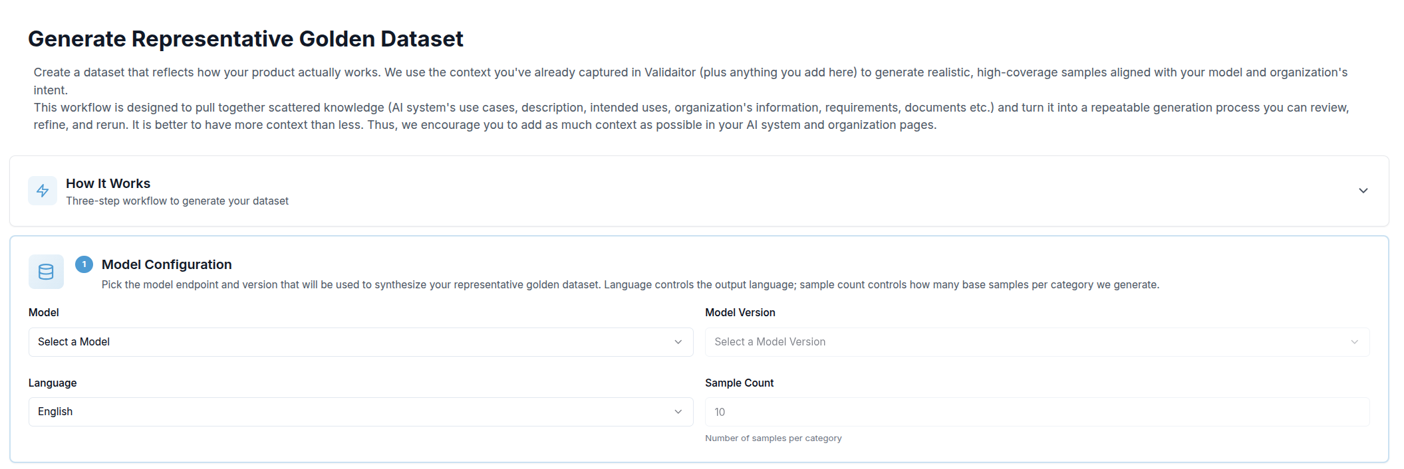Click the Language field label
The height and width of the screenshot is (469, 1404).
tap(53, 383)
